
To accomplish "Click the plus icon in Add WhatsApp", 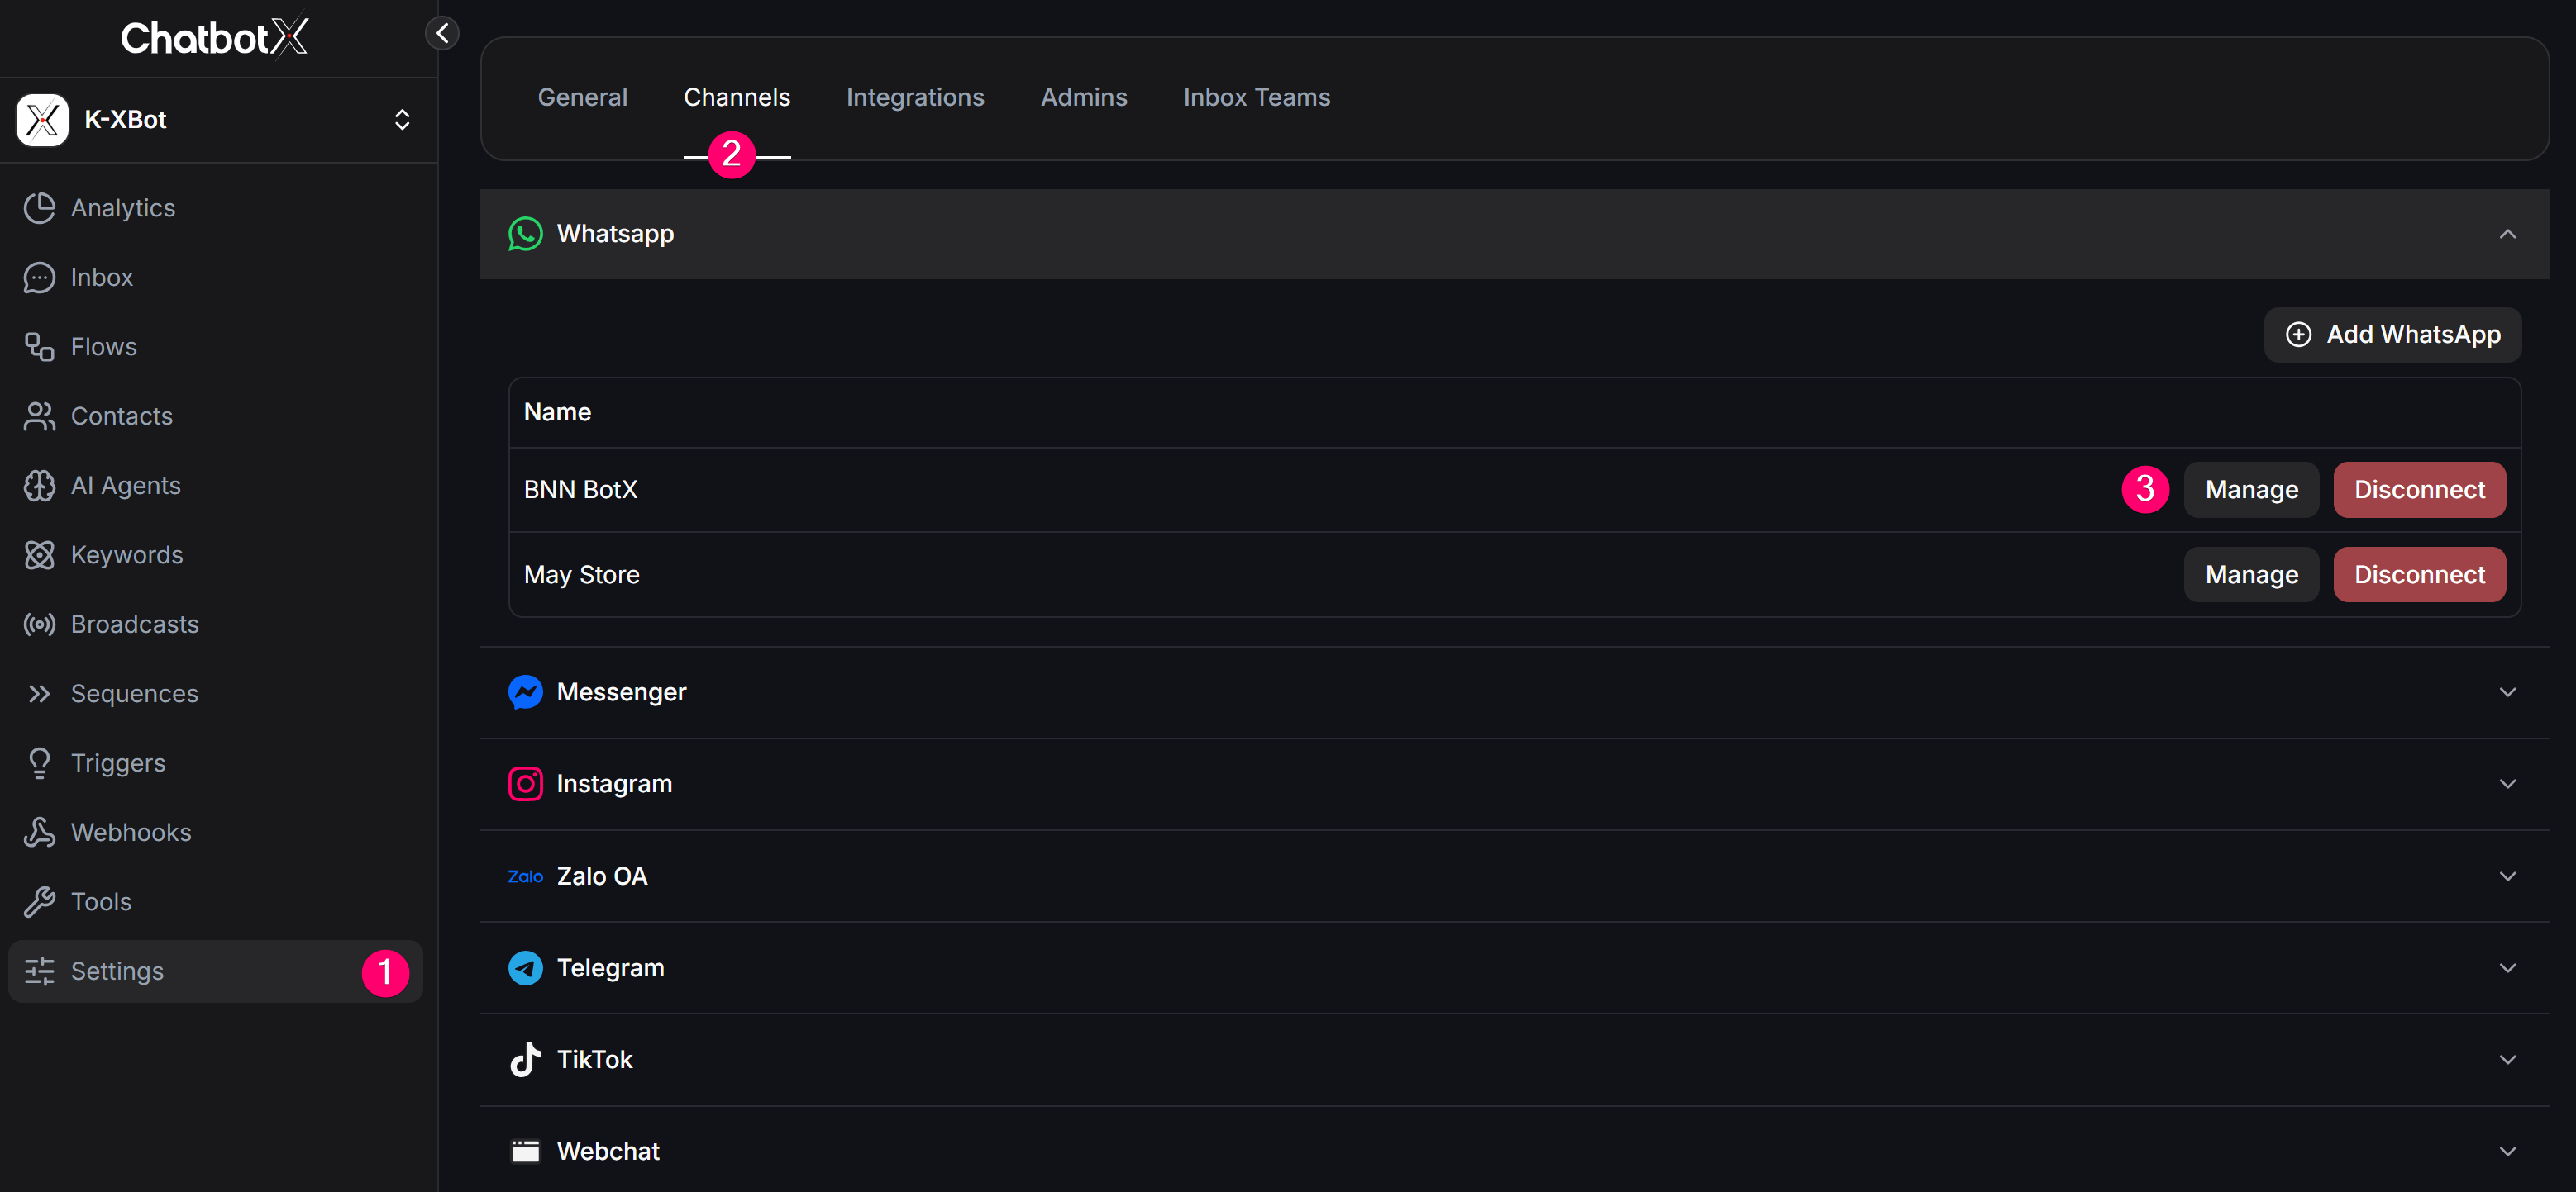I will coord(2298,335).
